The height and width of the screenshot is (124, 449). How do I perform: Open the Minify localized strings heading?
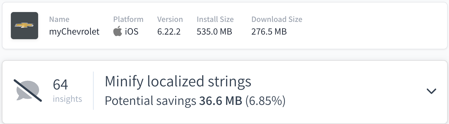pos(178,81)
